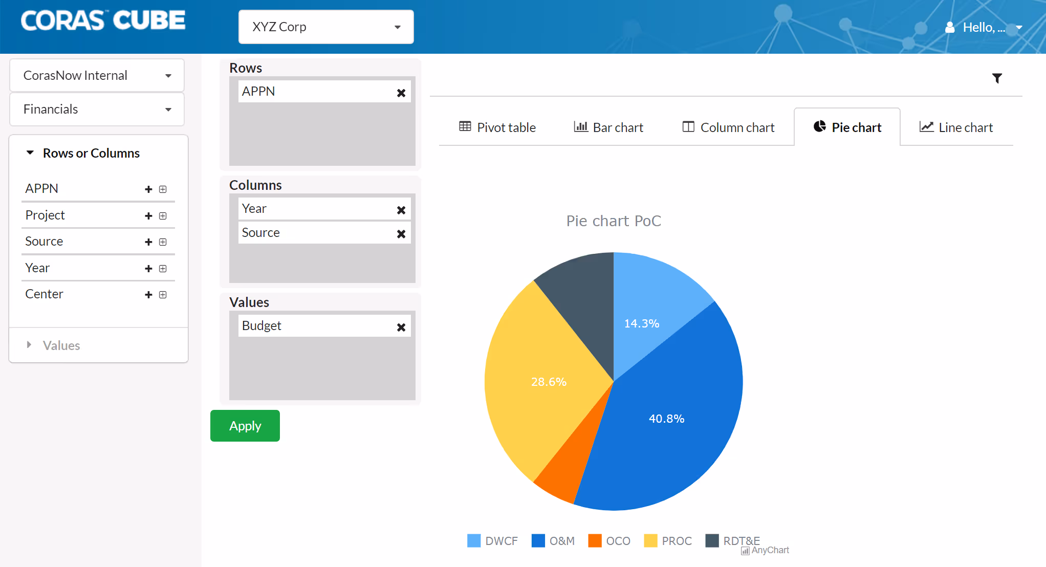
Task: Select the Pivot table grid icon
Action: click(x=465, y=126)
